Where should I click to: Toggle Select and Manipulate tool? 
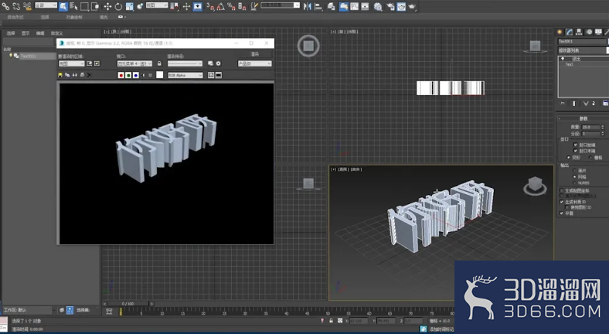(x=186, y=6)
